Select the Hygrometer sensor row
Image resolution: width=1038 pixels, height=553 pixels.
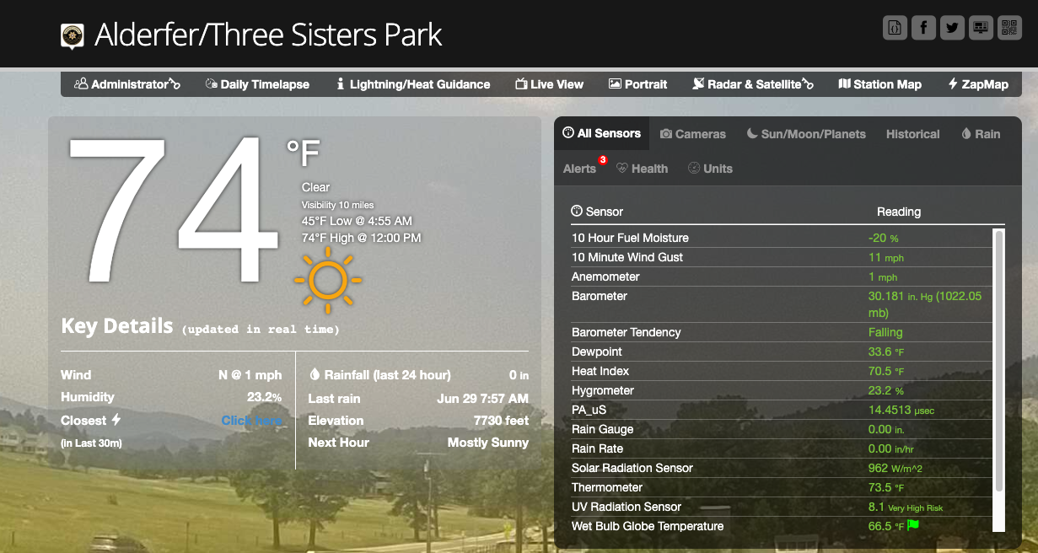[x=782, y=390]
